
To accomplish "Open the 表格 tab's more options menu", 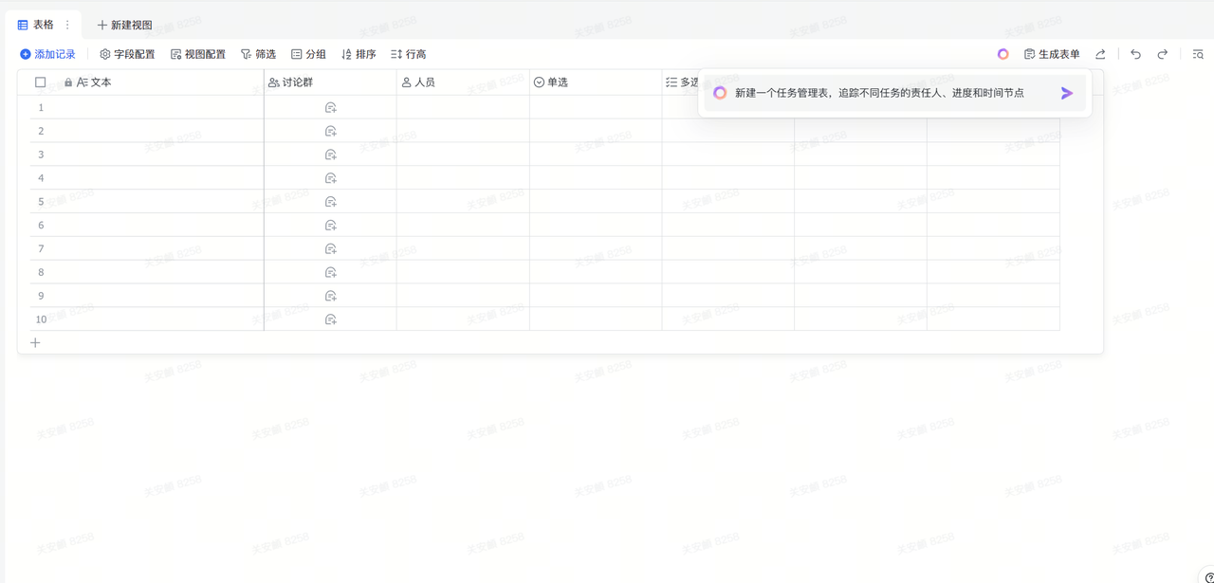I will (67, 25).
